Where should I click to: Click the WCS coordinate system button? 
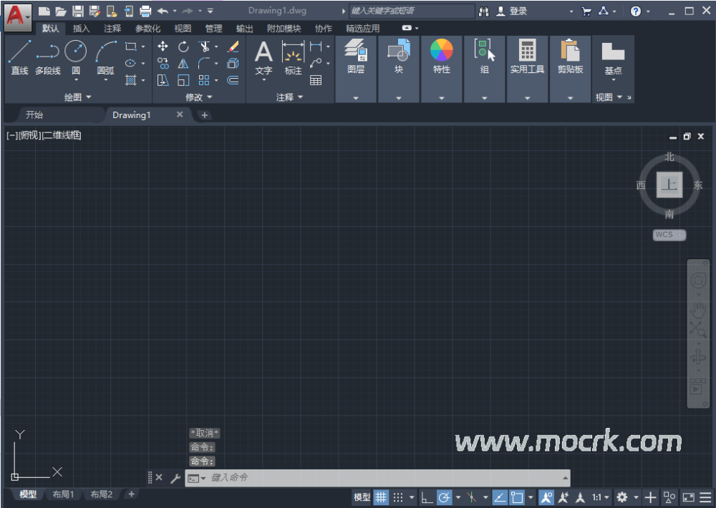pyautogui.click(x=669, y=235)
